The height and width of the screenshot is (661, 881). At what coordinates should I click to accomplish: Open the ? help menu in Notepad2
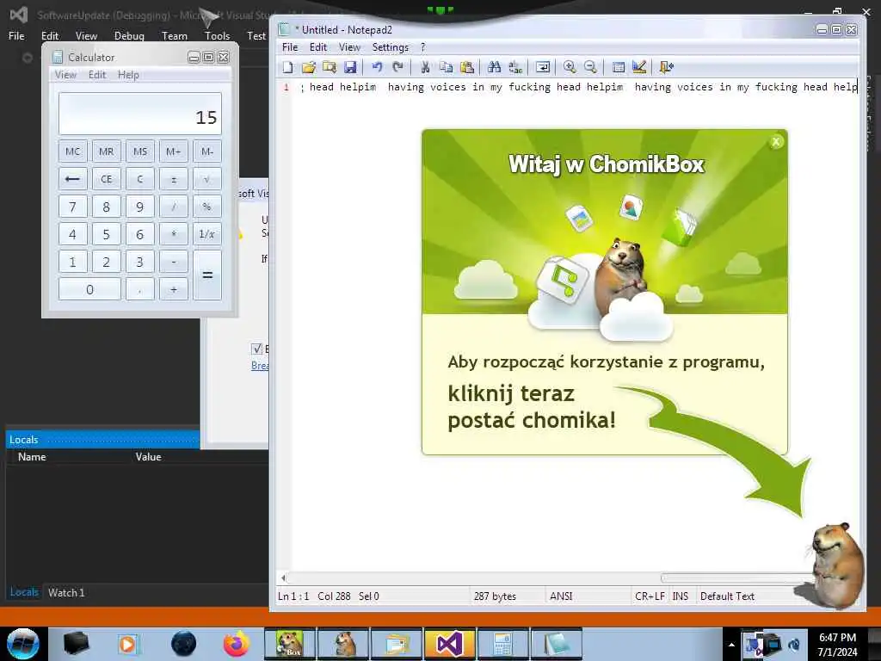423,47
